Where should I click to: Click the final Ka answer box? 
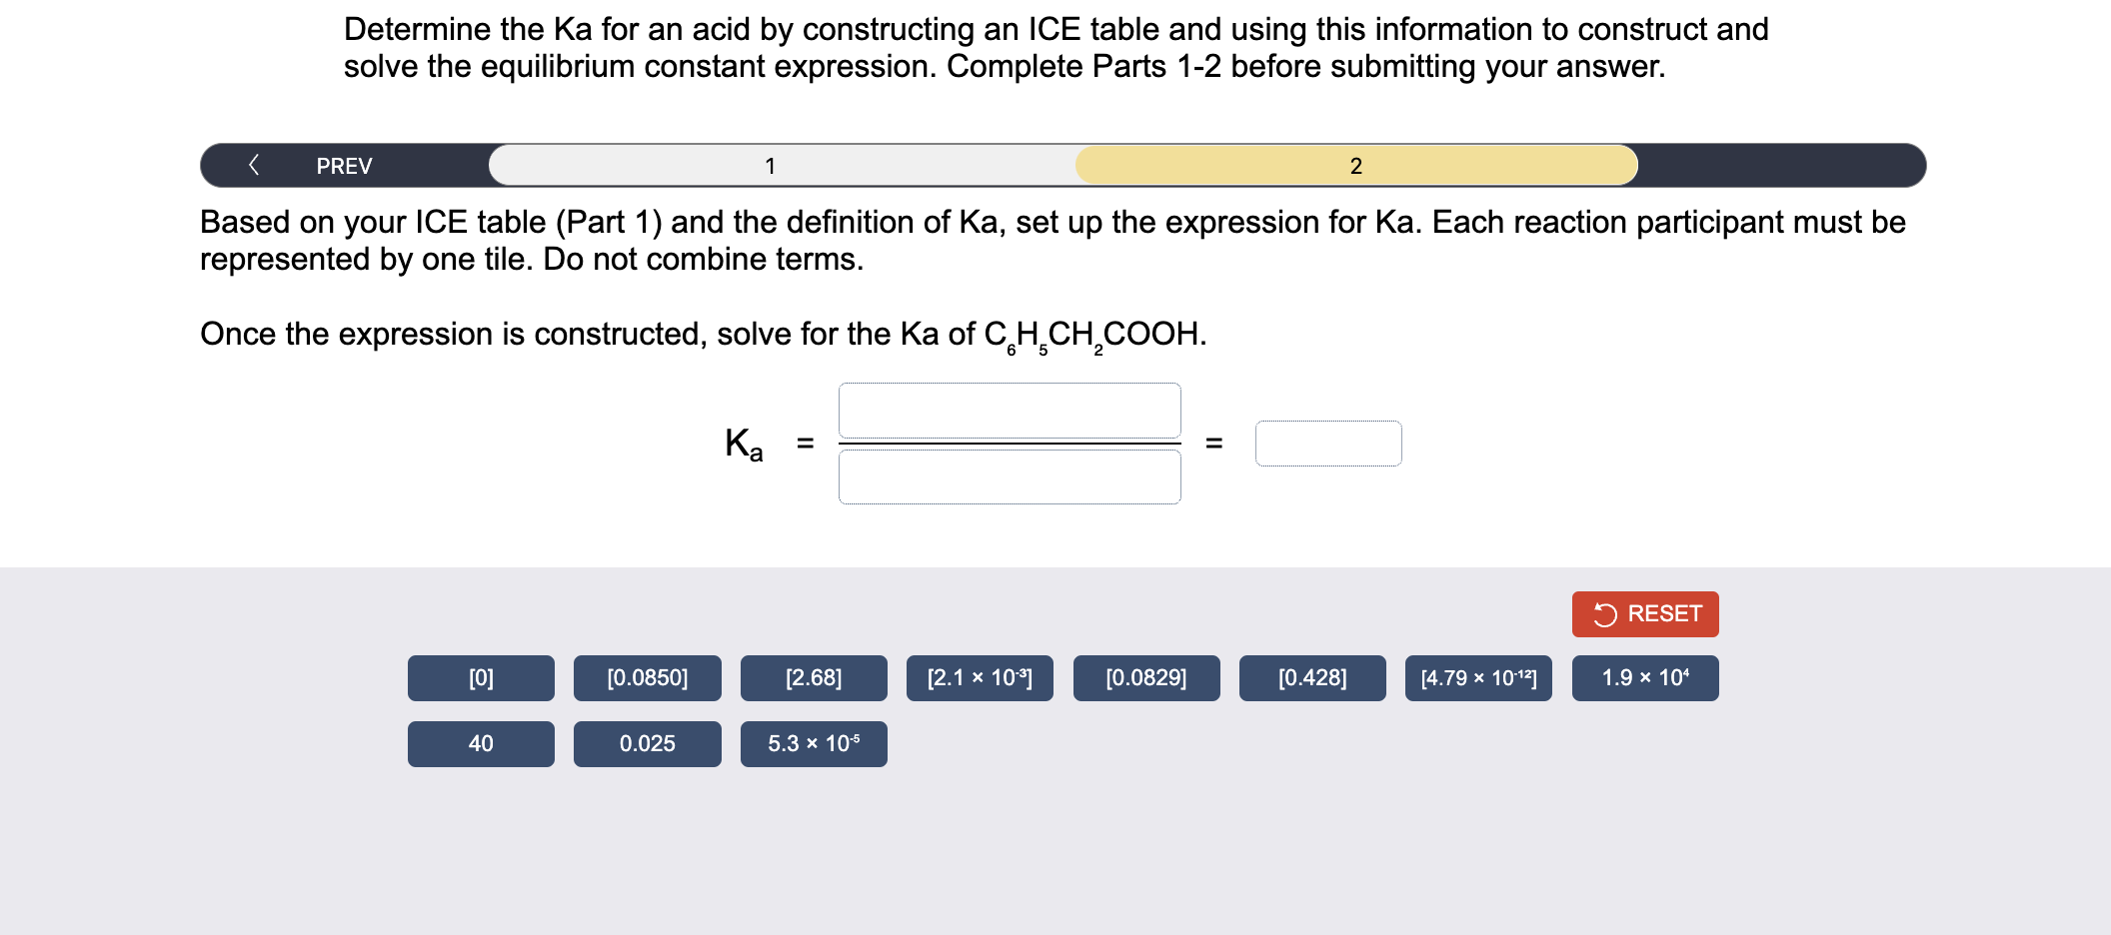point(1329,444)
